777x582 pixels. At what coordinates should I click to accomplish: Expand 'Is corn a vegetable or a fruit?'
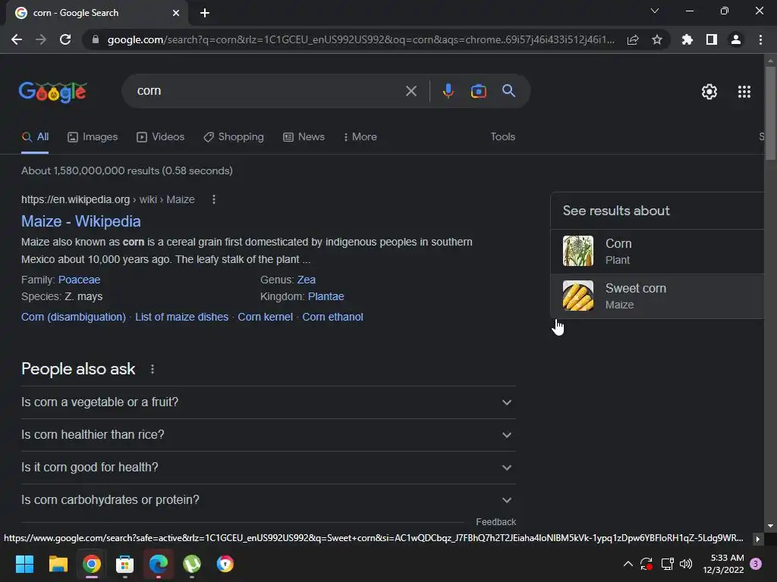(x=268, y=402)
